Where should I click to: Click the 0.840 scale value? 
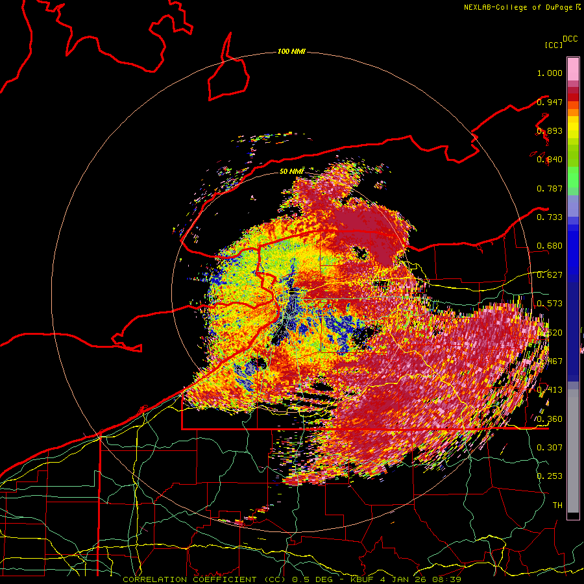tap(550, 160)
